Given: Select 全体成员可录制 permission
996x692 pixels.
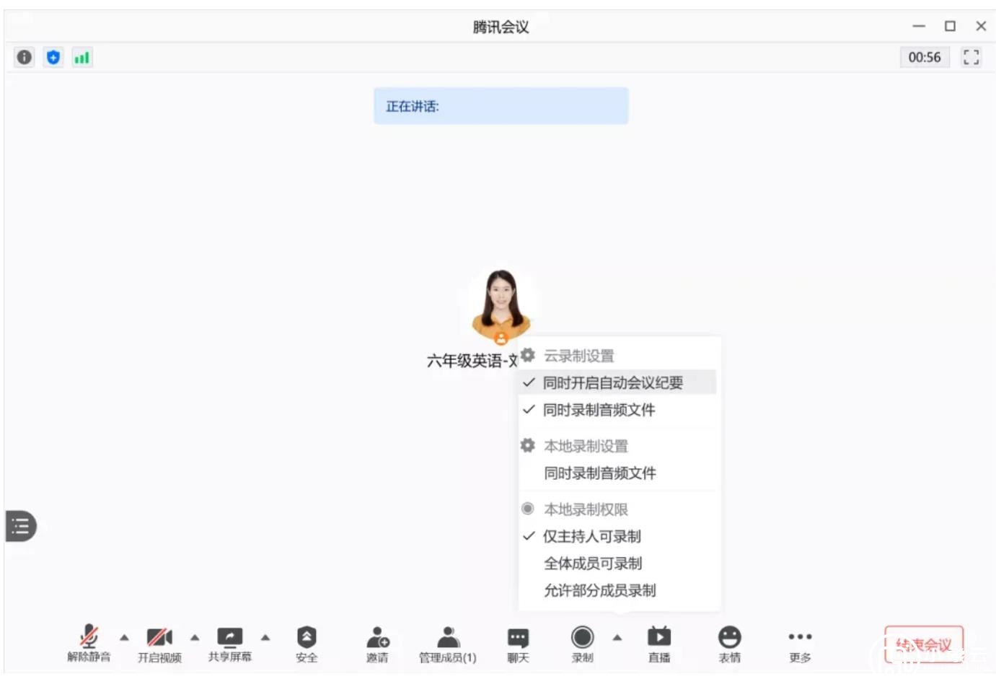Looking at the screenshot, I should click(617, 564).
